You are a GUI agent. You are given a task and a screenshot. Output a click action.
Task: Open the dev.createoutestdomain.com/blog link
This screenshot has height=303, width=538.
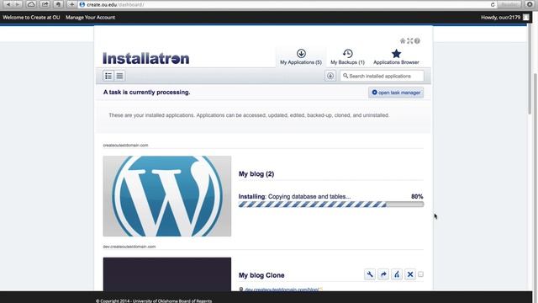tap(282, 290)
